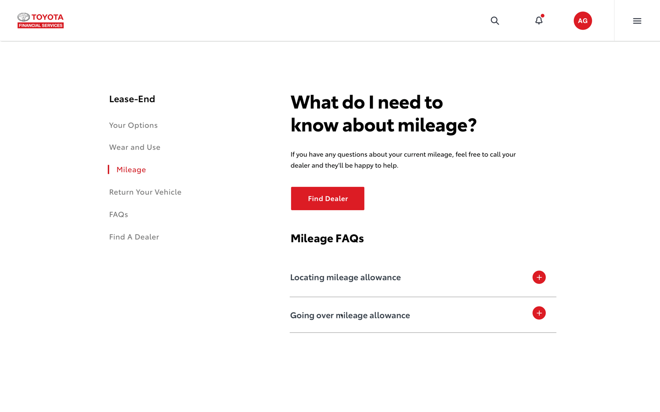The width and height of the screenshot is (660, 412).
Task: Expand Going over mileage allowance plus icon
Action: [539, 313]
